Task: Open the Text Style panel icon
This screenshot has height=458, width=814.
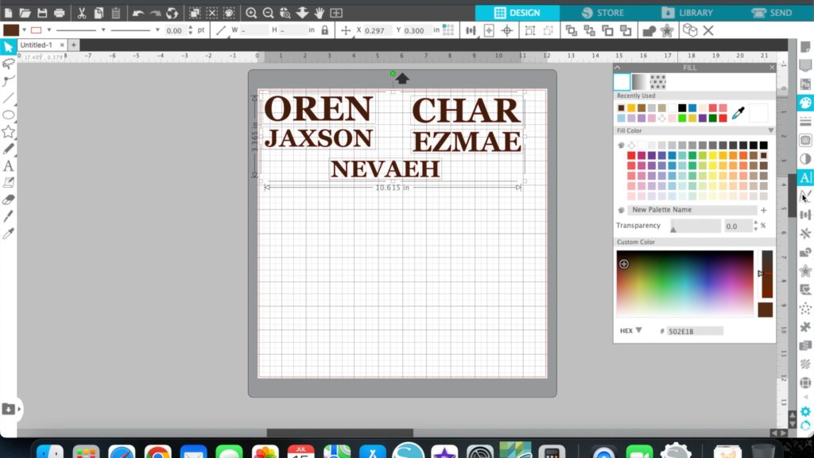Action: pyautogui.click(x=805, y=178)
